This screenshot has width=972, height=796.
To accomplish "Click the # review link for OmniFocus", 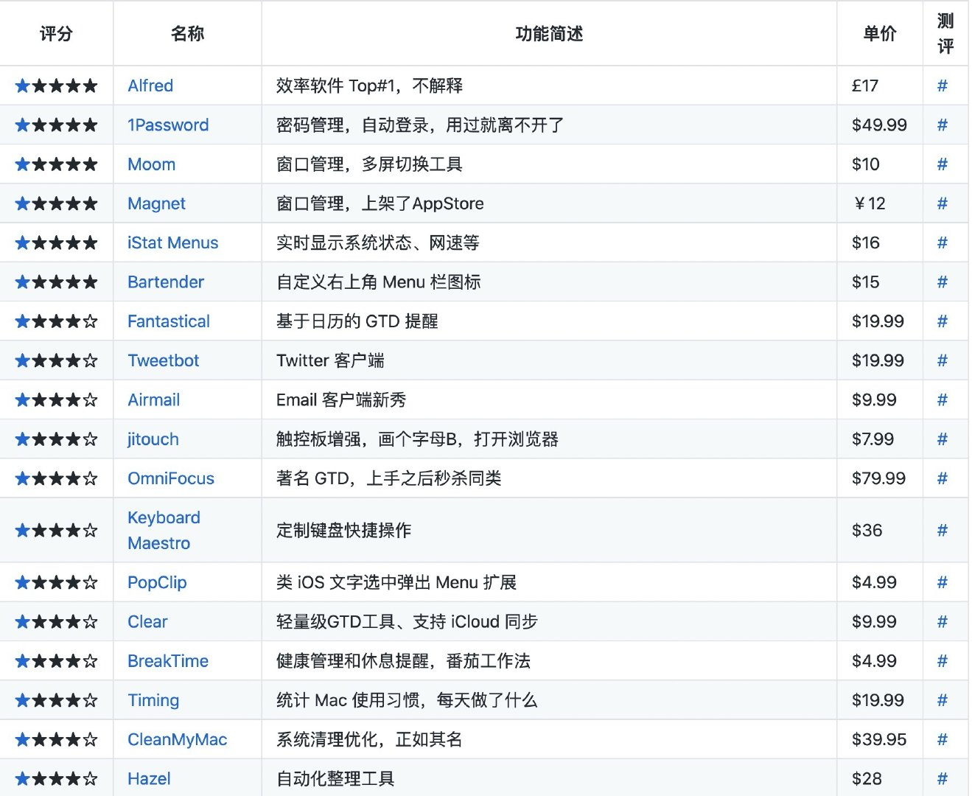I will point(943,478).
